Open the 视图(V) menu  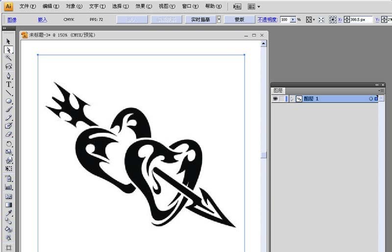[167, 6]
